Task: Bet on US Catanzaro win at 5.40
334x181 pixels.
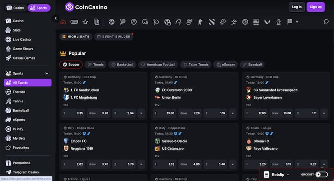Action: tap(215, 164)
